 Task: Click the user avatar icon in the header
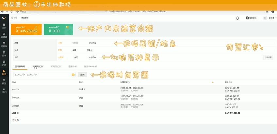pyautogui.click(x=265, y=18)
